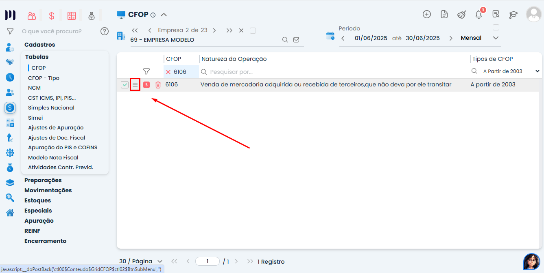Screen dimensions: 544x273
Task: Open the Apuração section link
Action: click(39, 221)
